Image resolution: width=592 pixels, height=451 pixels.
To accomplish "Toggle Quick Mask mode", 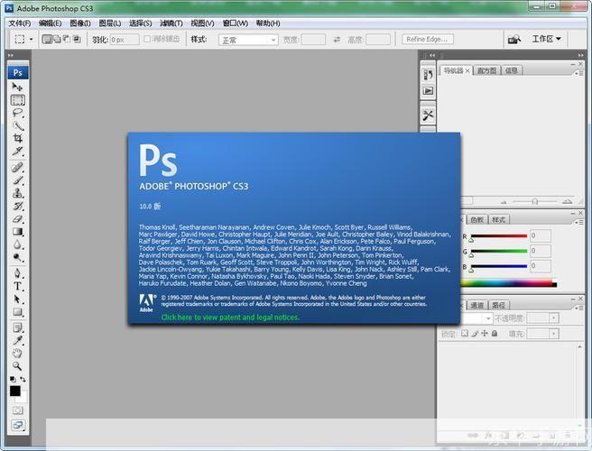I will pyautogui.click(x=17, y=410).
